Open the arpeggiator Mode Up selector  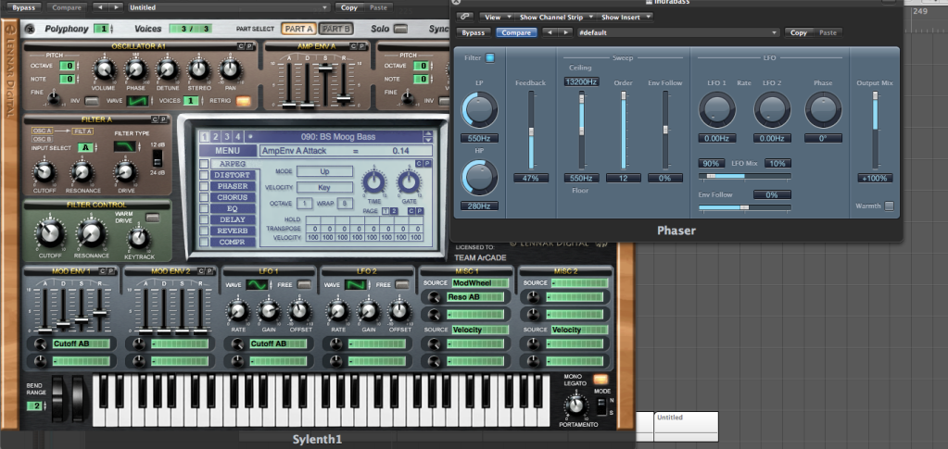(324, 171)
